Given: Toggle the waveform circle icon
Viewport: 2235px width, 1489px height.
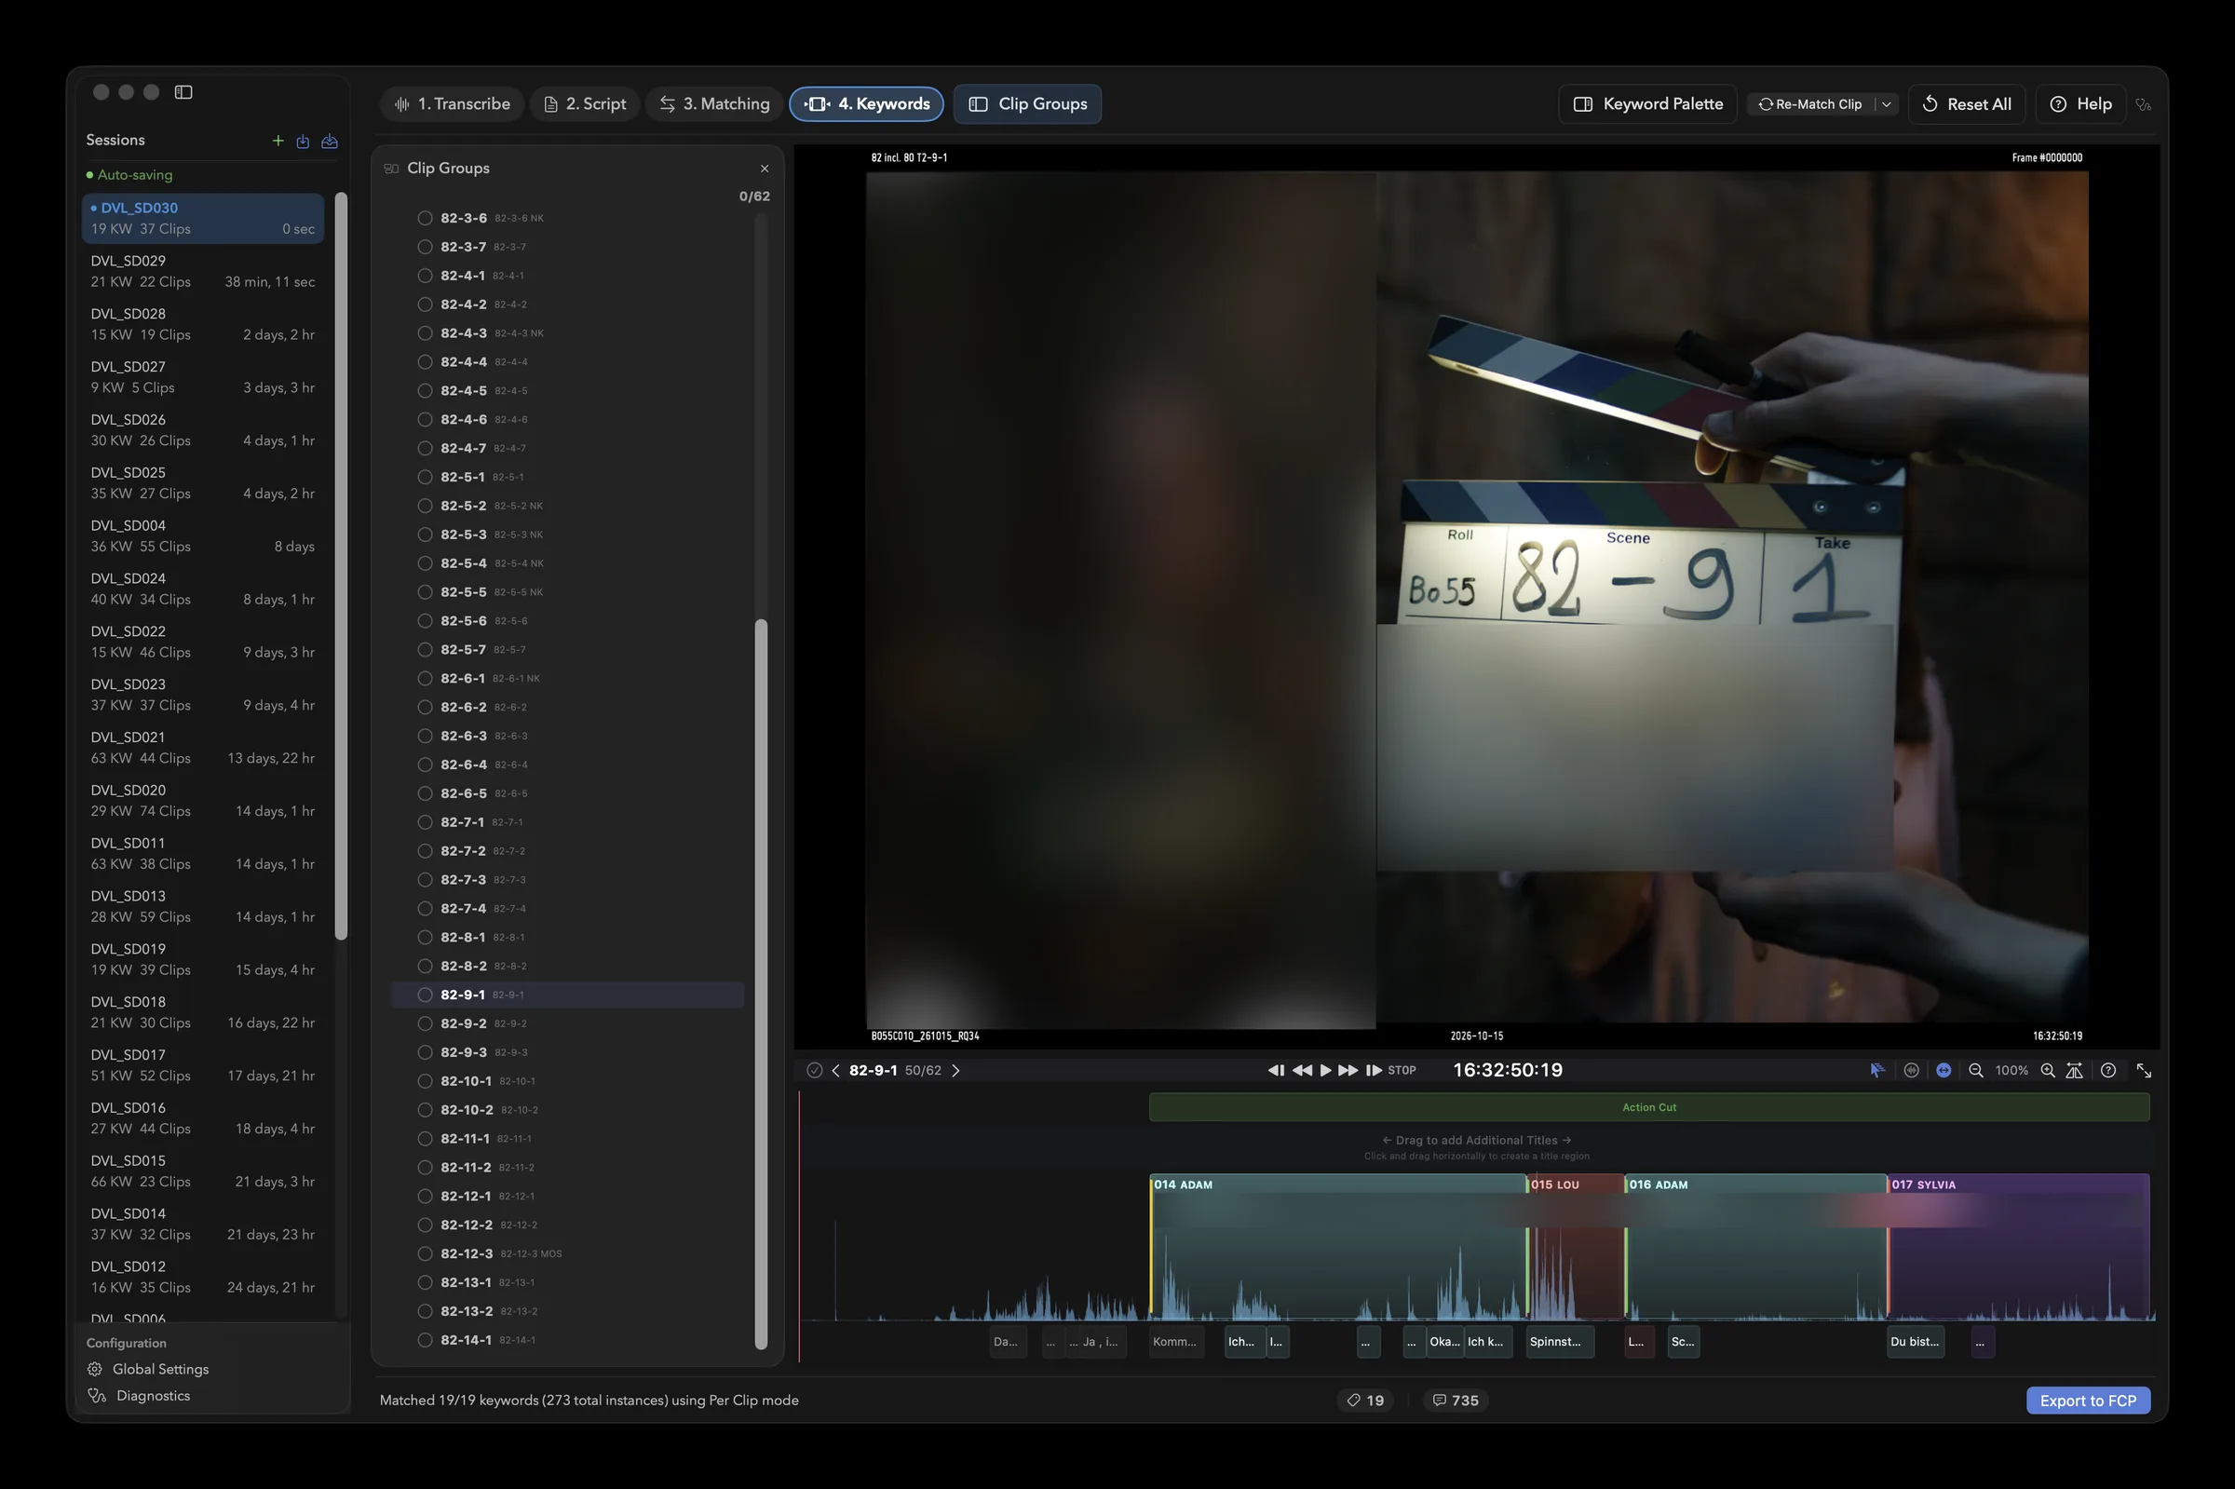Looking at the screenshot, I should pos(1911,1070).
